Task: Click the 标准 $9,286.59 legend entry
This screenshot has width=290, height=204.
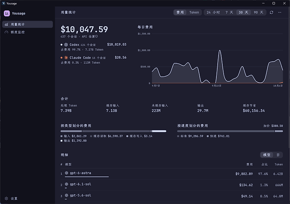Action: (x=190, y=136)
